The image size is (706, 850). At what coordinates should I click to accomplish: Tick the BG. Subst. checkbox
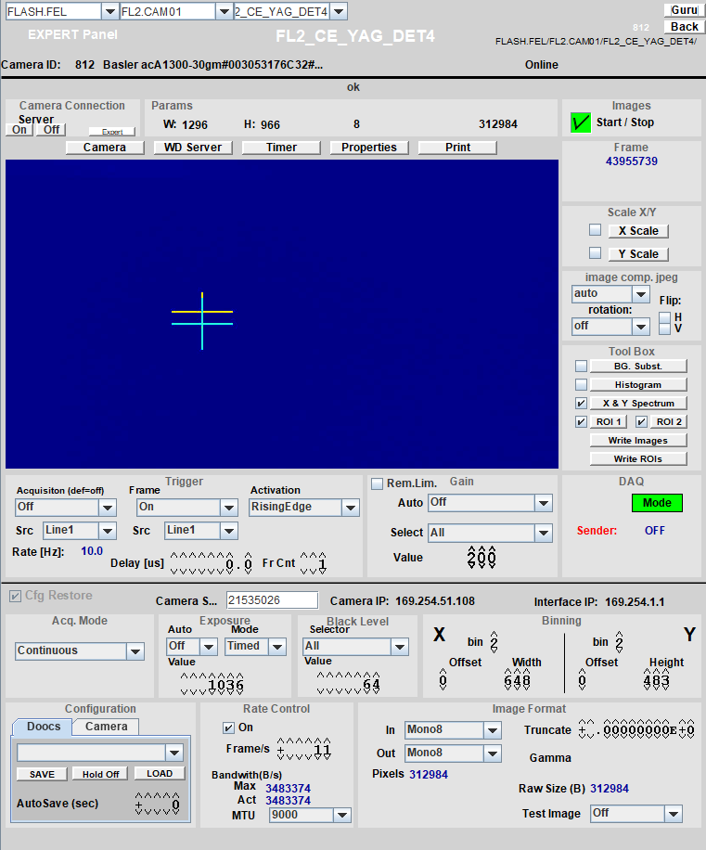581,367
